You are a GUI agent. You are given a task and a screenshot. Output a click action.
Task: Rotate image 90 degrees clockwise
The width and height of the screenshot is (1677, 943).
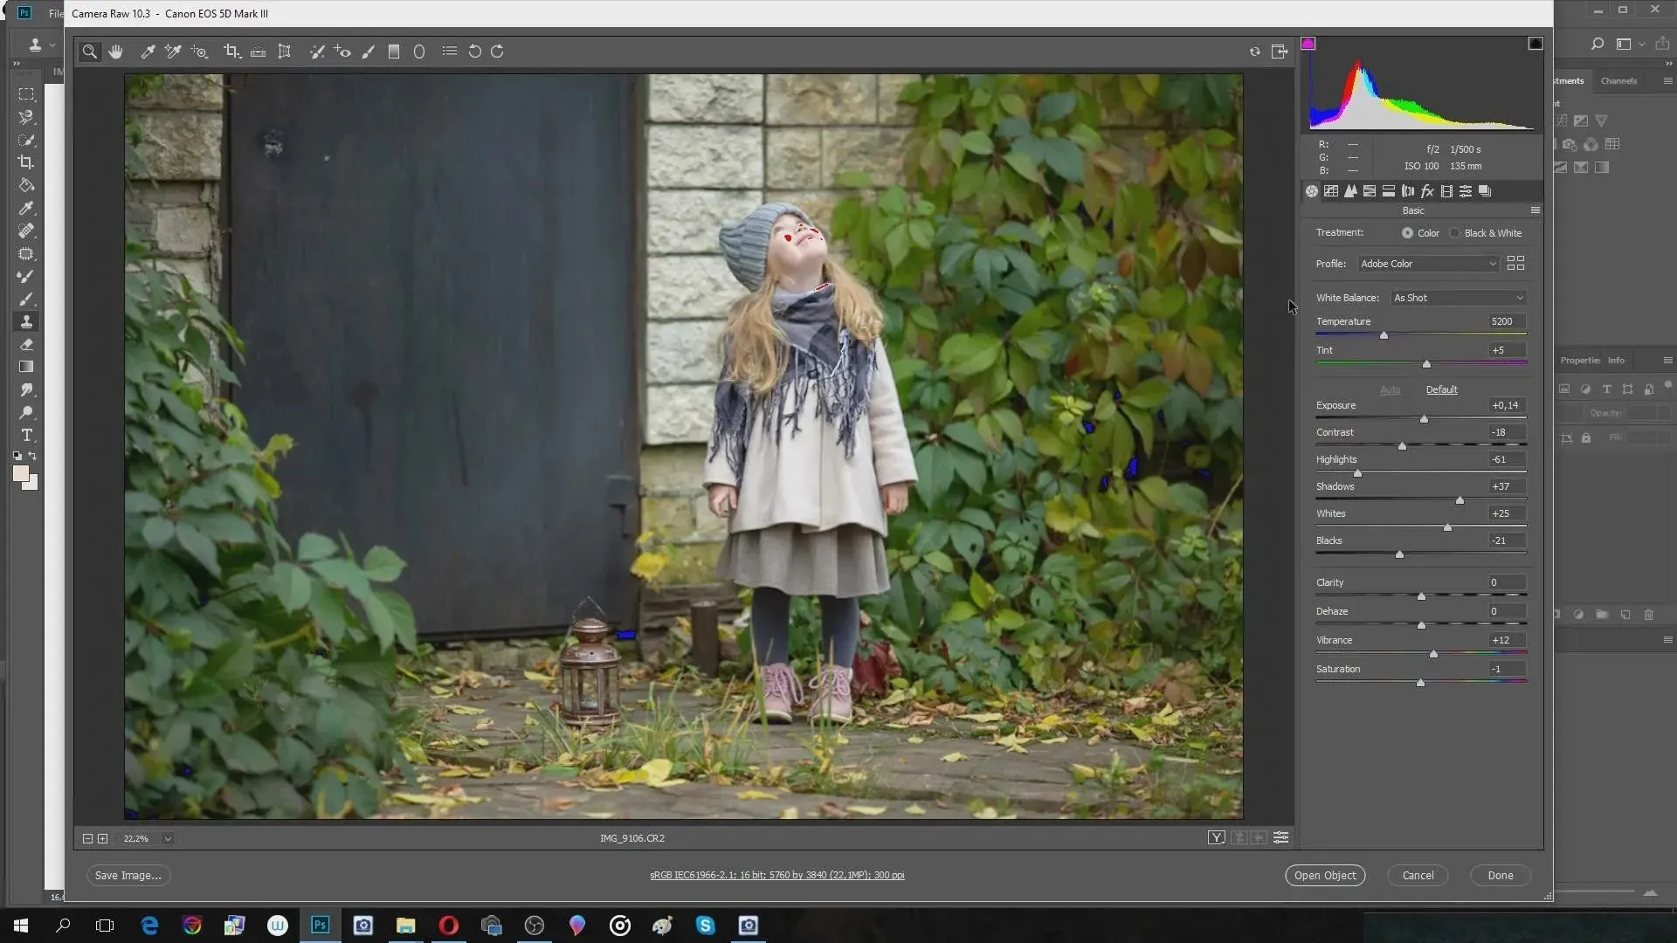coord(497,52)
